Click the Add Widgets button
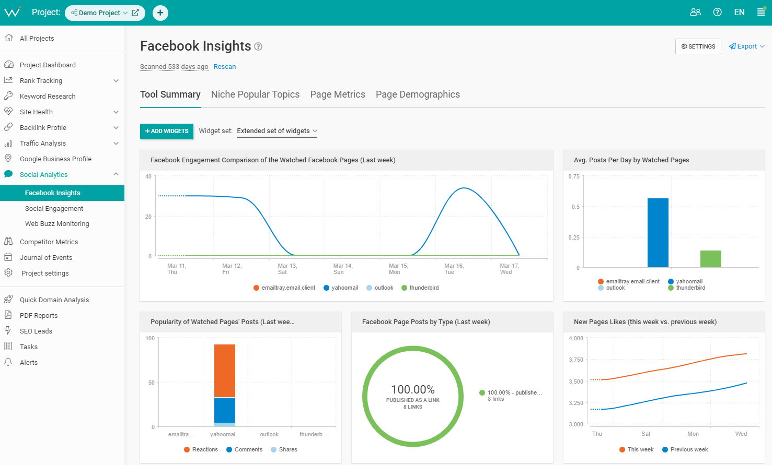 pyautogui.click(x=167, y=132)
